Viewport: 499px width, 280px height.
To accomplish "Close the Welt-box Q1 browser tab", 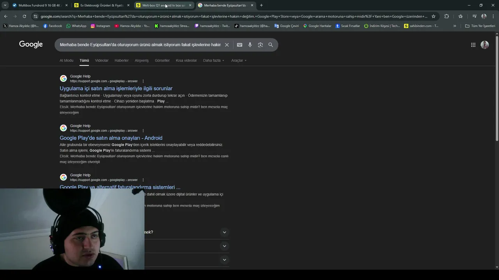I will tap(190, 5).
